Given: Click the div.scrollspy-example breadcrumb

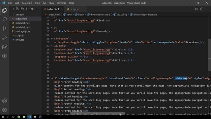Looking at the screenshot, I should coord(145,15).
